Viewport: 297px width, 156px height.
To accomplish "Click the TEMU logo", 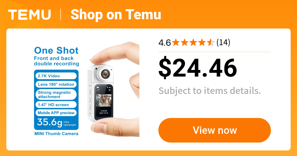I will click(29, 15).
